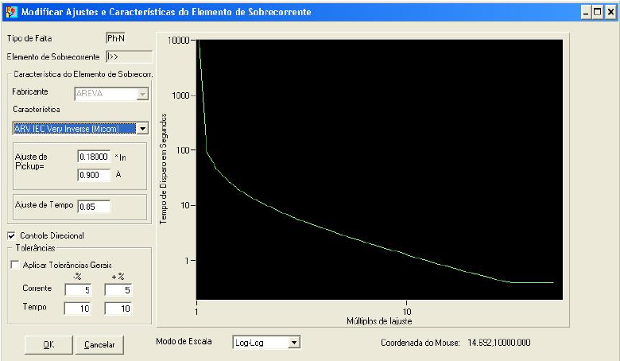This screenshot has width=620, height=361.
Task: Minimize the dialog window
Action: coord(586,12)
